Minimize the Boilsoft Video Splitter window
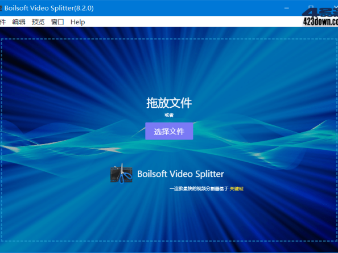Viewport: 338px width, 253px height. (286, 8)
